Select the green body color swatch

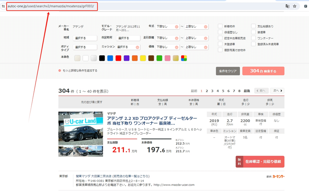click(x=159, y=58)
